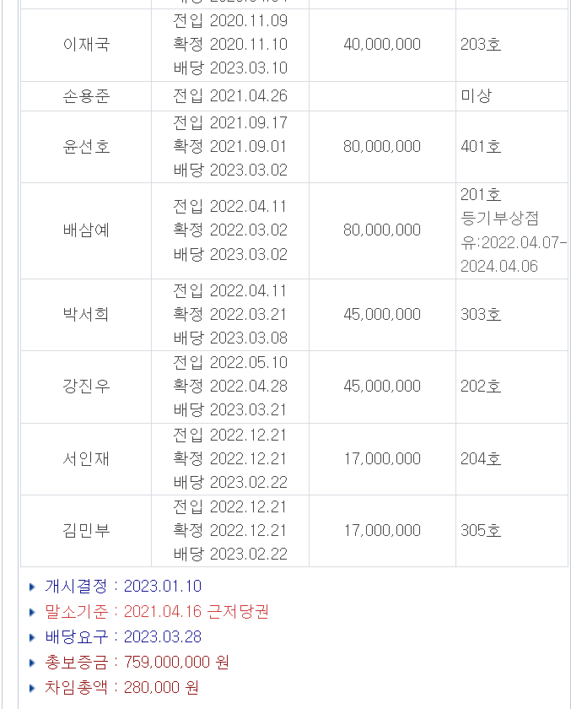The height and width of the screenshot is (709, 571).
Task: Click the 40,000,000 deposit for 이재국
Action: point(382,45)
